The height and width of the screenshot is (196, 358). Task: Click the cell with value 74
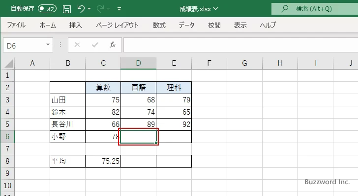(138, 112)
